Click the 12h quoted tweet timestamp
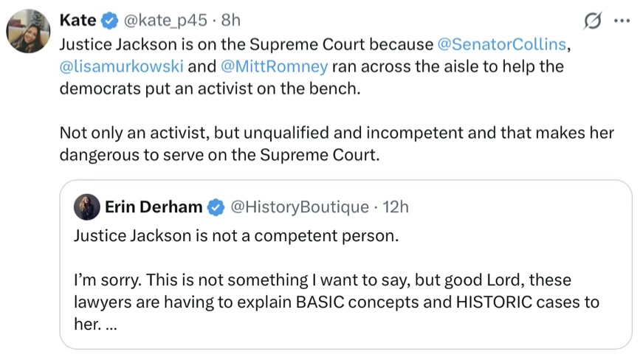This screenshot has width=640, height=357. [x=395, y=207]
